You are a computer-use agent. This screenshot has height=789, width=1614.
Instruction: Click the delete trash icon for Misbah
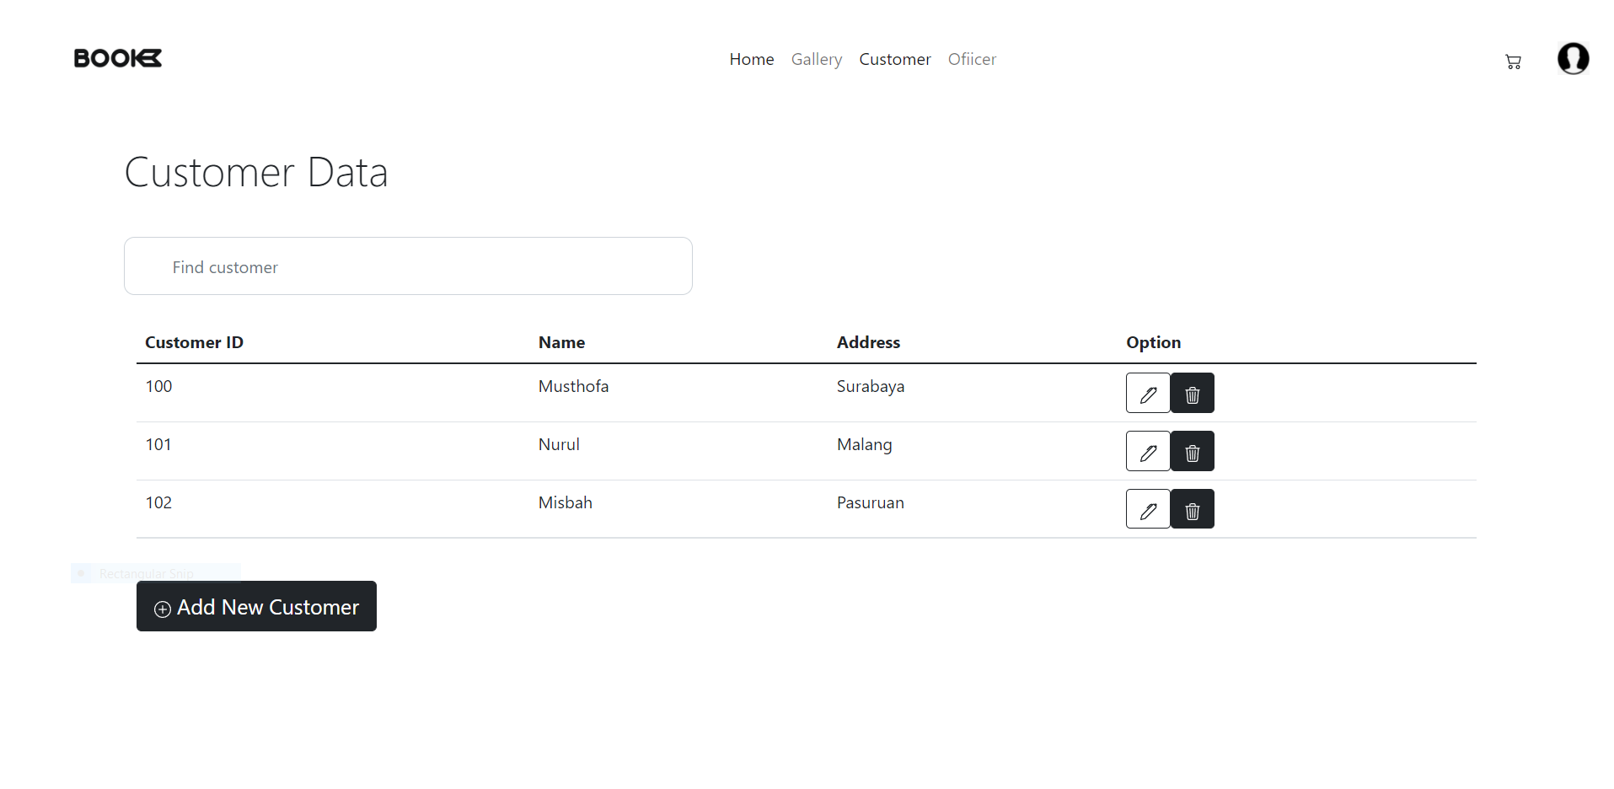tap(1192, 508)
